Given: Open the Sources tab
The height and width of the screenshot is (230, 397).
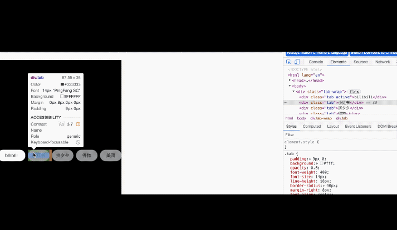Looking at the screenshot, I should tap(361, 62).
